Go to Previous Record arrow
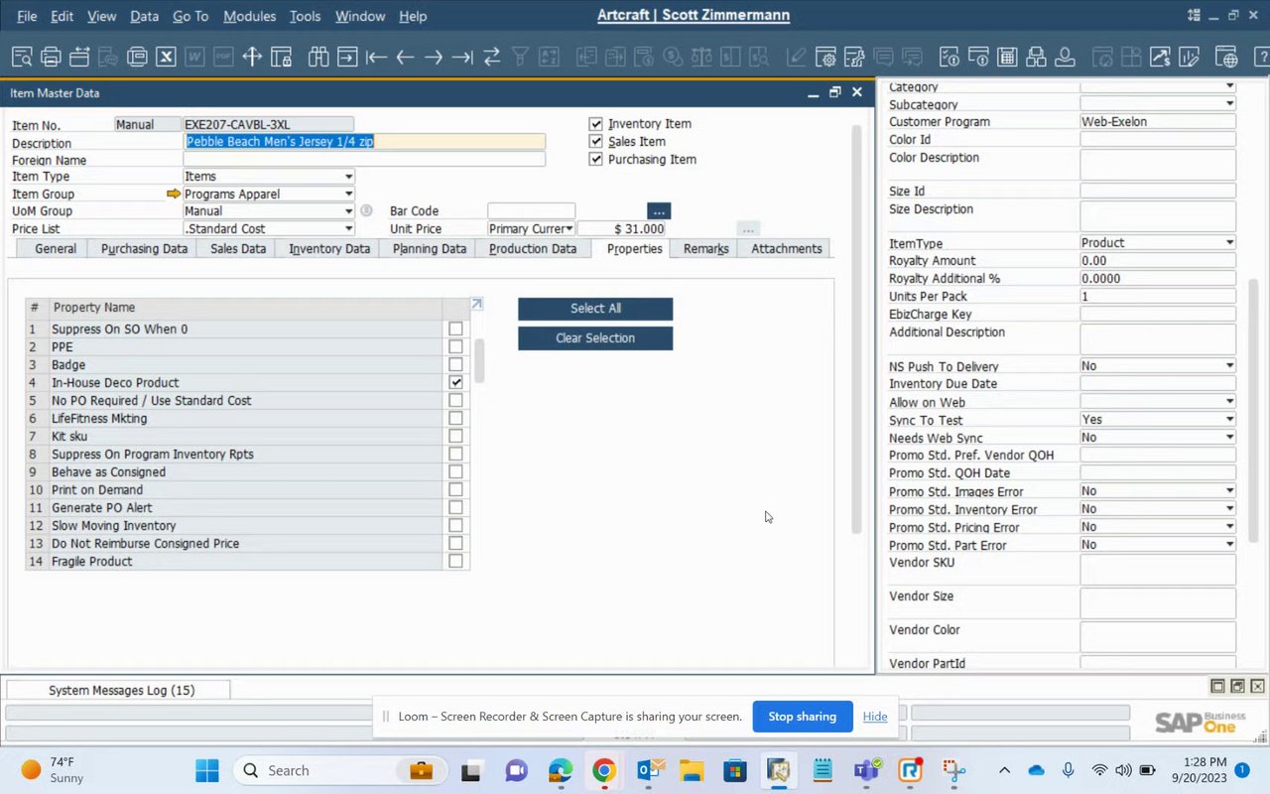 point(405,57)
